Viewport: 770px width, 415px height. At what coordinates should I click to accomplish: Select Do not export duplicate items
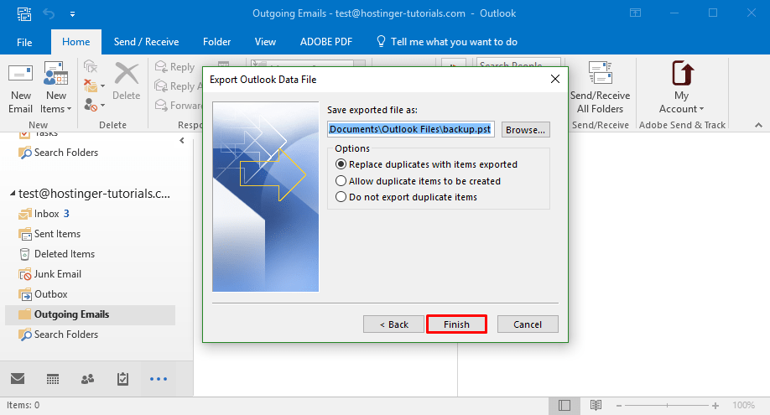[406, 197]
